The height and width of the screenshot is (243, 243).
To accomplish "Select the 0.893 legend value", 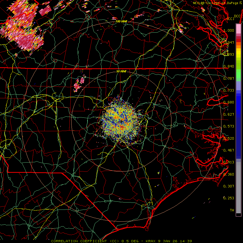I will 229,54.
